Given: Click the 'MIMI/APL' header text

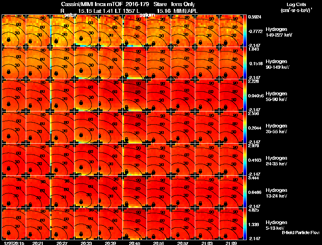Looking at the screenshot, I should (186, 11).
